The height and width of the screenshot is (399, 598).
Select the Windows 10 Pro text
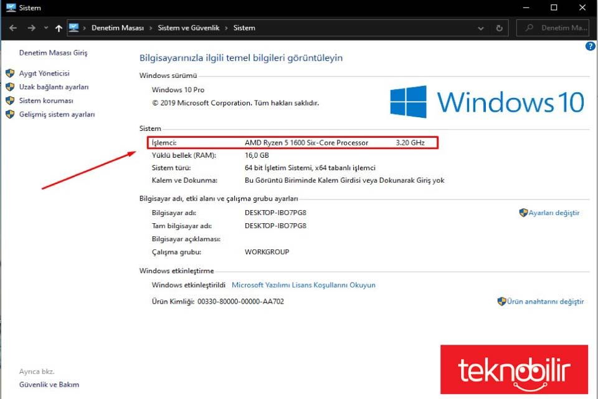(x=178, y=90)
